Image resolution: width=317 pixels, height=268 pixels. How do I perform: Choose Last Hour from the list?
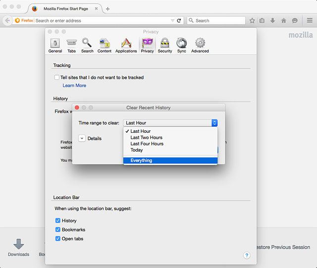coord(170,131)
